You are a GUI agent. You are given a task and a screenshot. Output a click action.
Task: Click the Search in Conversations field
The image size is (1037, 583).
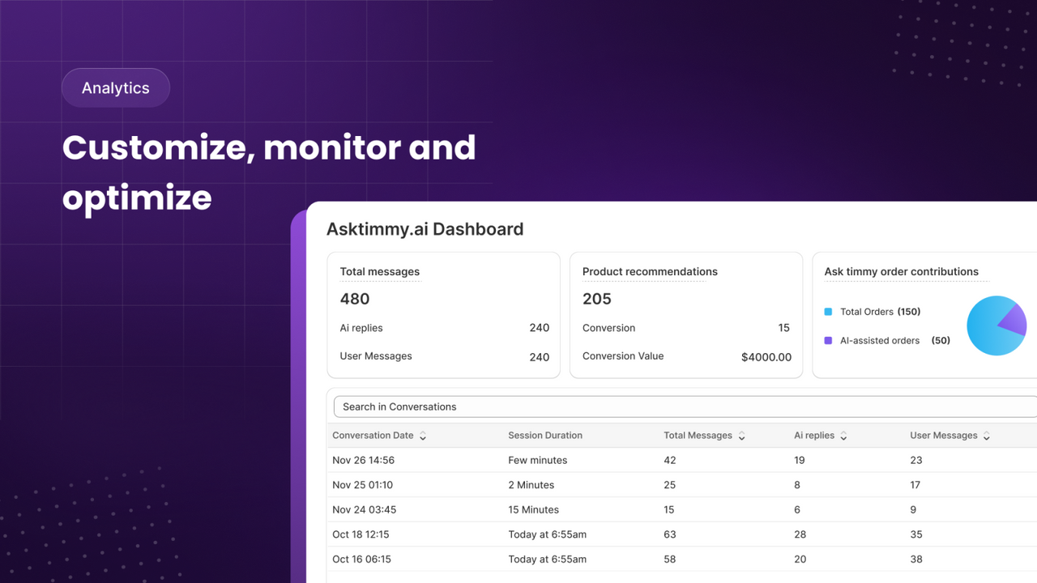(685, 406)
